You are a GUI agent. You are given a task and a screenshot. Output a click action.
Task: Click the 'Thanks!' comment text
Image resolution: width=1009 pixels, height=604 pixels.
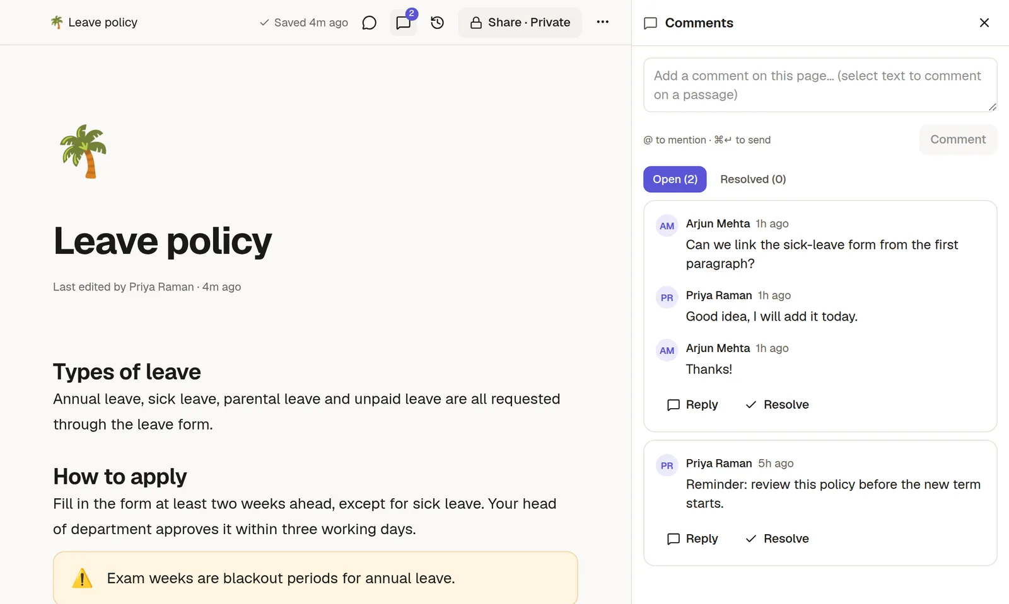709,369
